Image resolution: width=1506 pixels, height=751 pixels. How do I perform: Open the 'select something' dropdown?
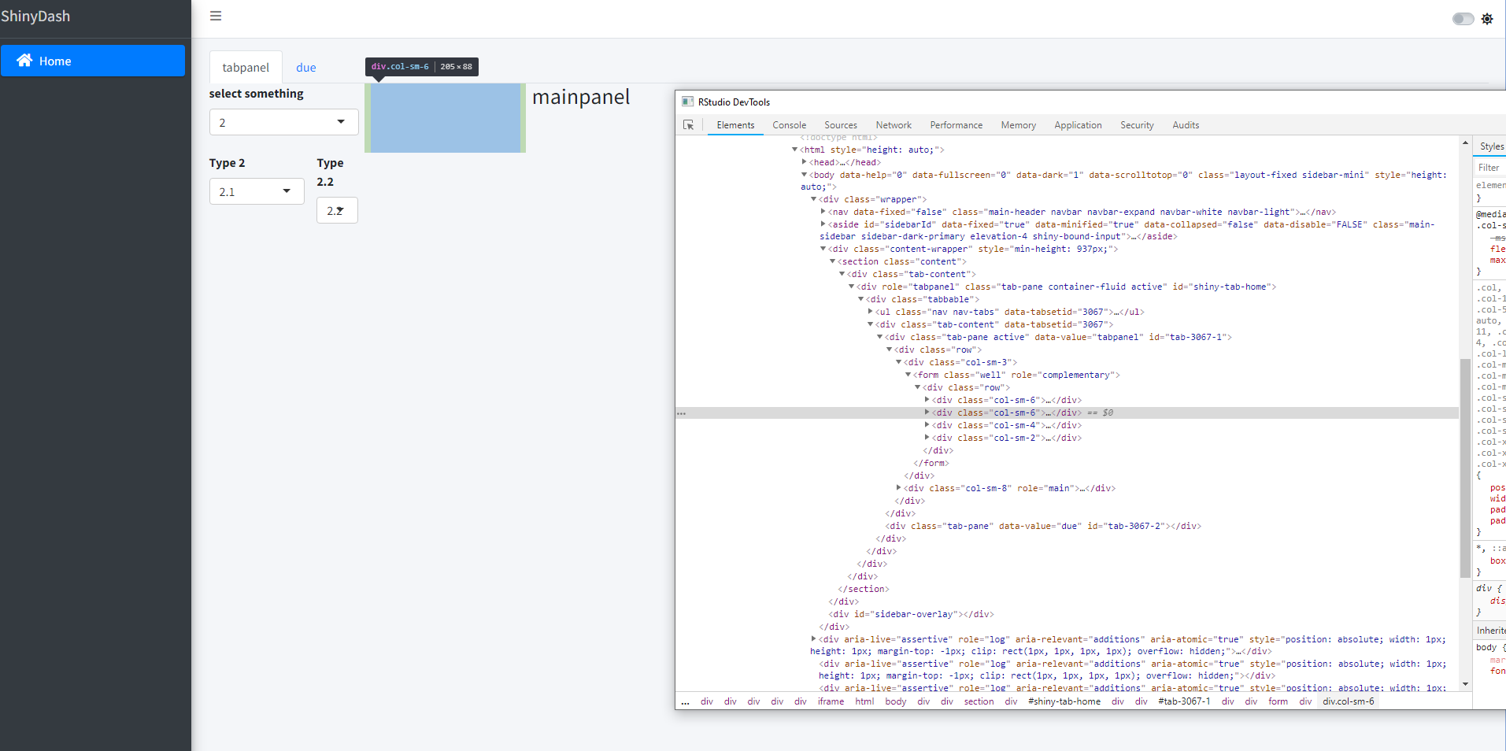283,122
